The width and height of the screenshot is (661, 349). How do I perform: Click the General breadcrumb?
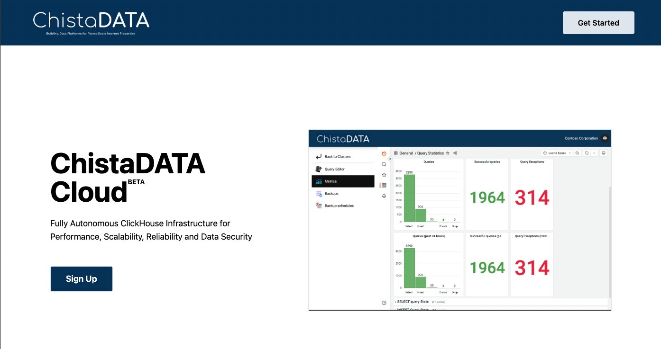(x=406, y=153)
